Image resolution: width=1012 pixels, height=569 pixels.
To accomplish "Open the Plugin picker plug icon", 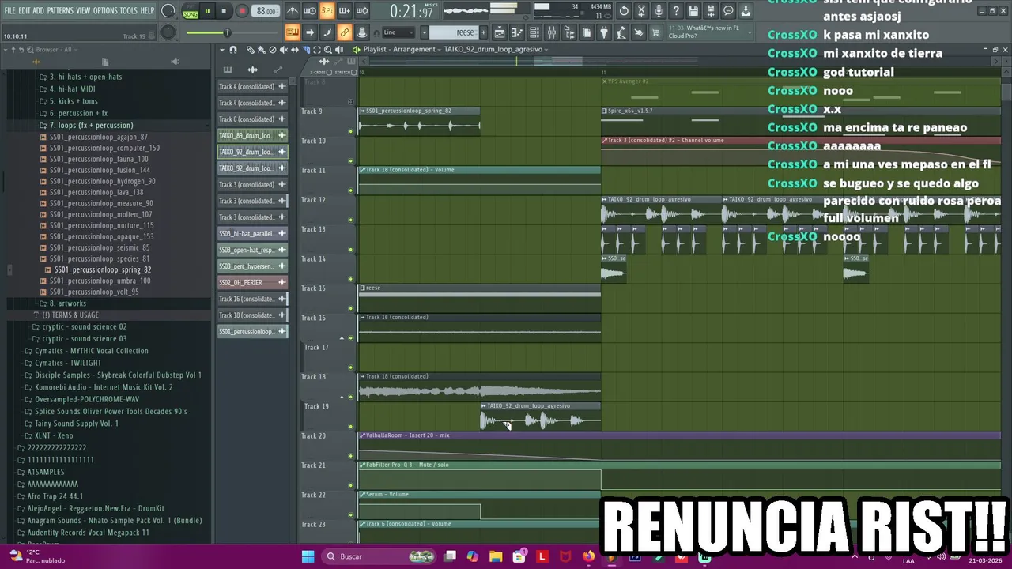I will coord(604,32).
